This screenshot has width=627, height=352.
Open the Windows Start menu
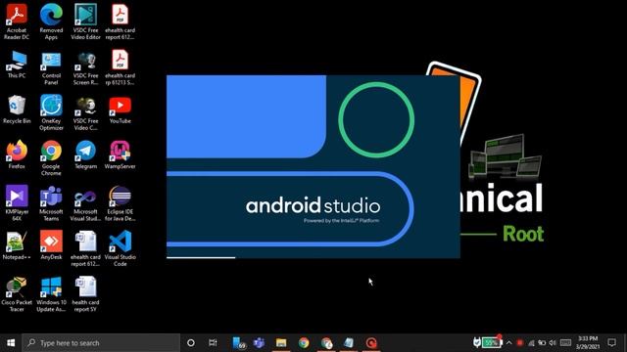(x=11, y=343)
